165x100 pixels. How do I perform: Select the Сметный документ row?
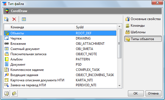(60, 49)
